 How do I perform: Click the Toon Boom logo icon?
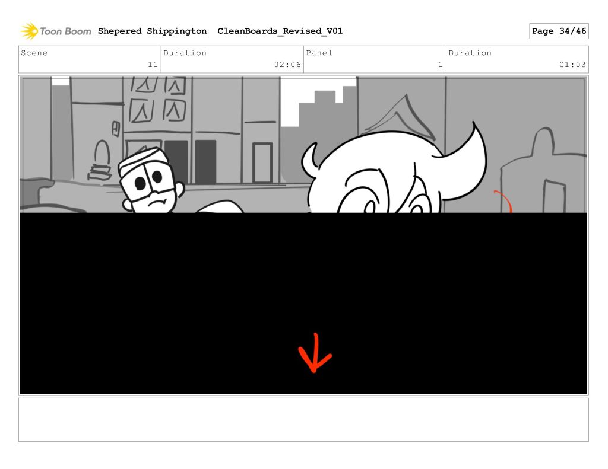pyautogui.click(x=28, y=31)
